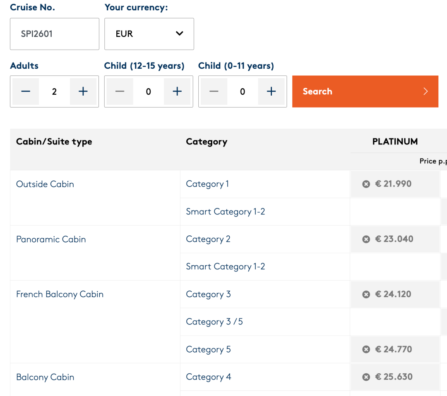
Task: Decrease the Adults count with minus button
Action: [26, 91]
